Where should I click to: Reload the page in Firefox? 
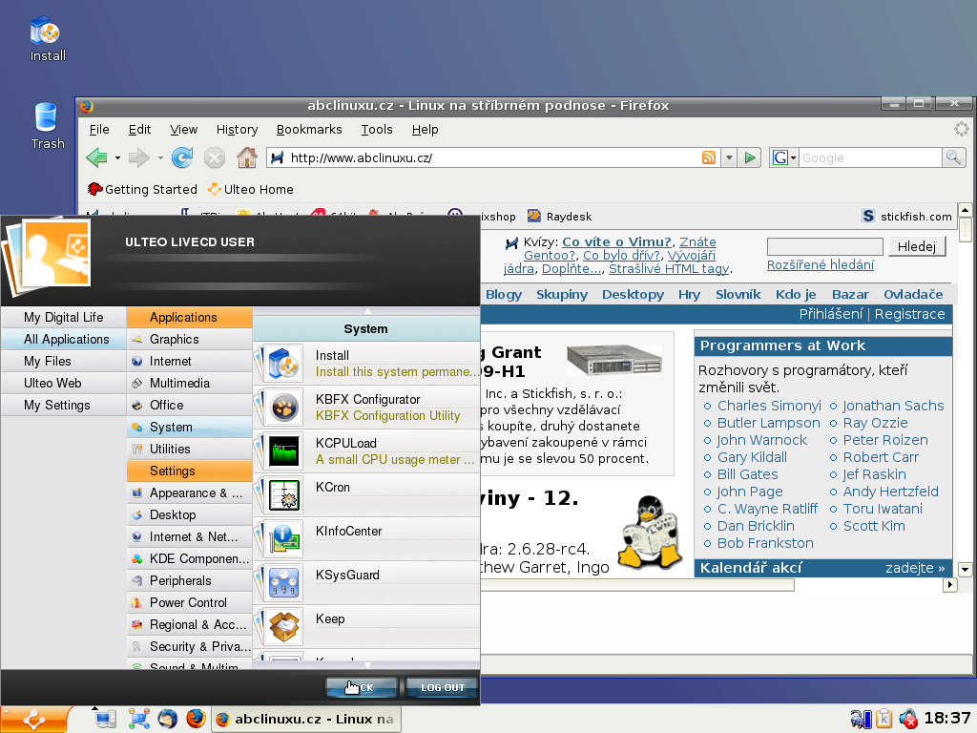pos(182,157)
